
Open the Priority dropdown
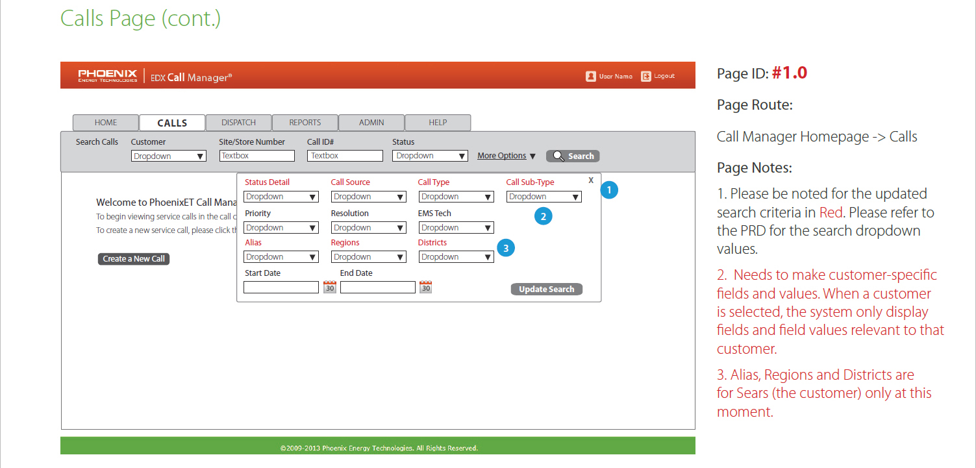tap(281, 228)
